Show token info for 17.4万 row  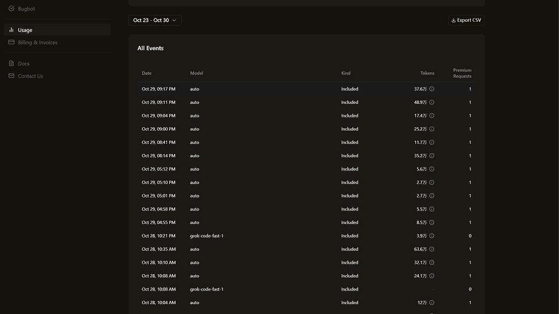coord(431,116)
